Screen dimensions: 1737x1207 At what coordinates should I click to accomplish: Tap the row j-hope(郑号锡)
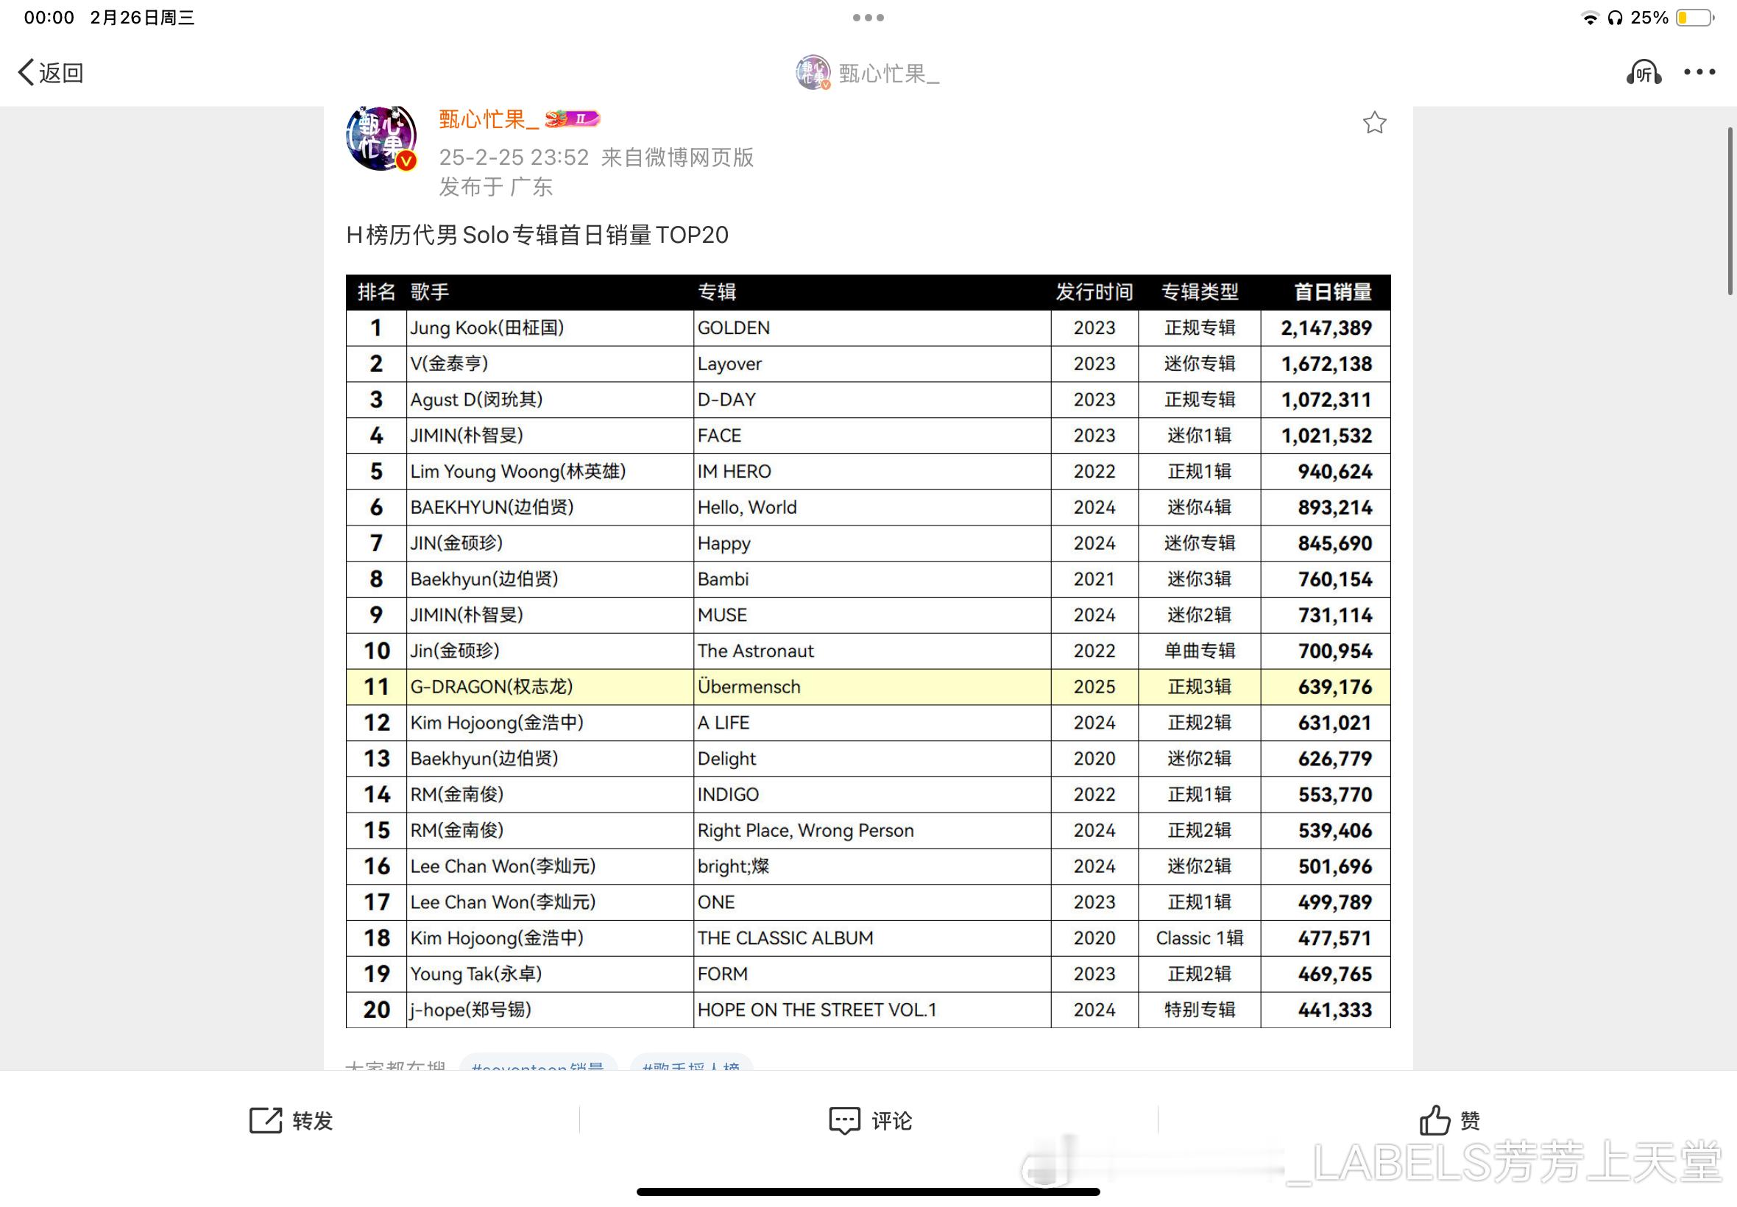[x=868, y=1010]
